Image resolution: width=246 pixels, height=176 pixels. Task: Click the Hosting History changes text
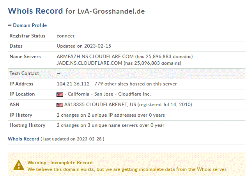pos(110,125)
